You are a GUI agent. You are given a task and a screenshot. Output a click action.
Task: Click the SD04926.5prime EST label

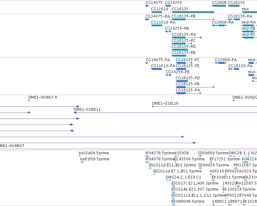214,165
